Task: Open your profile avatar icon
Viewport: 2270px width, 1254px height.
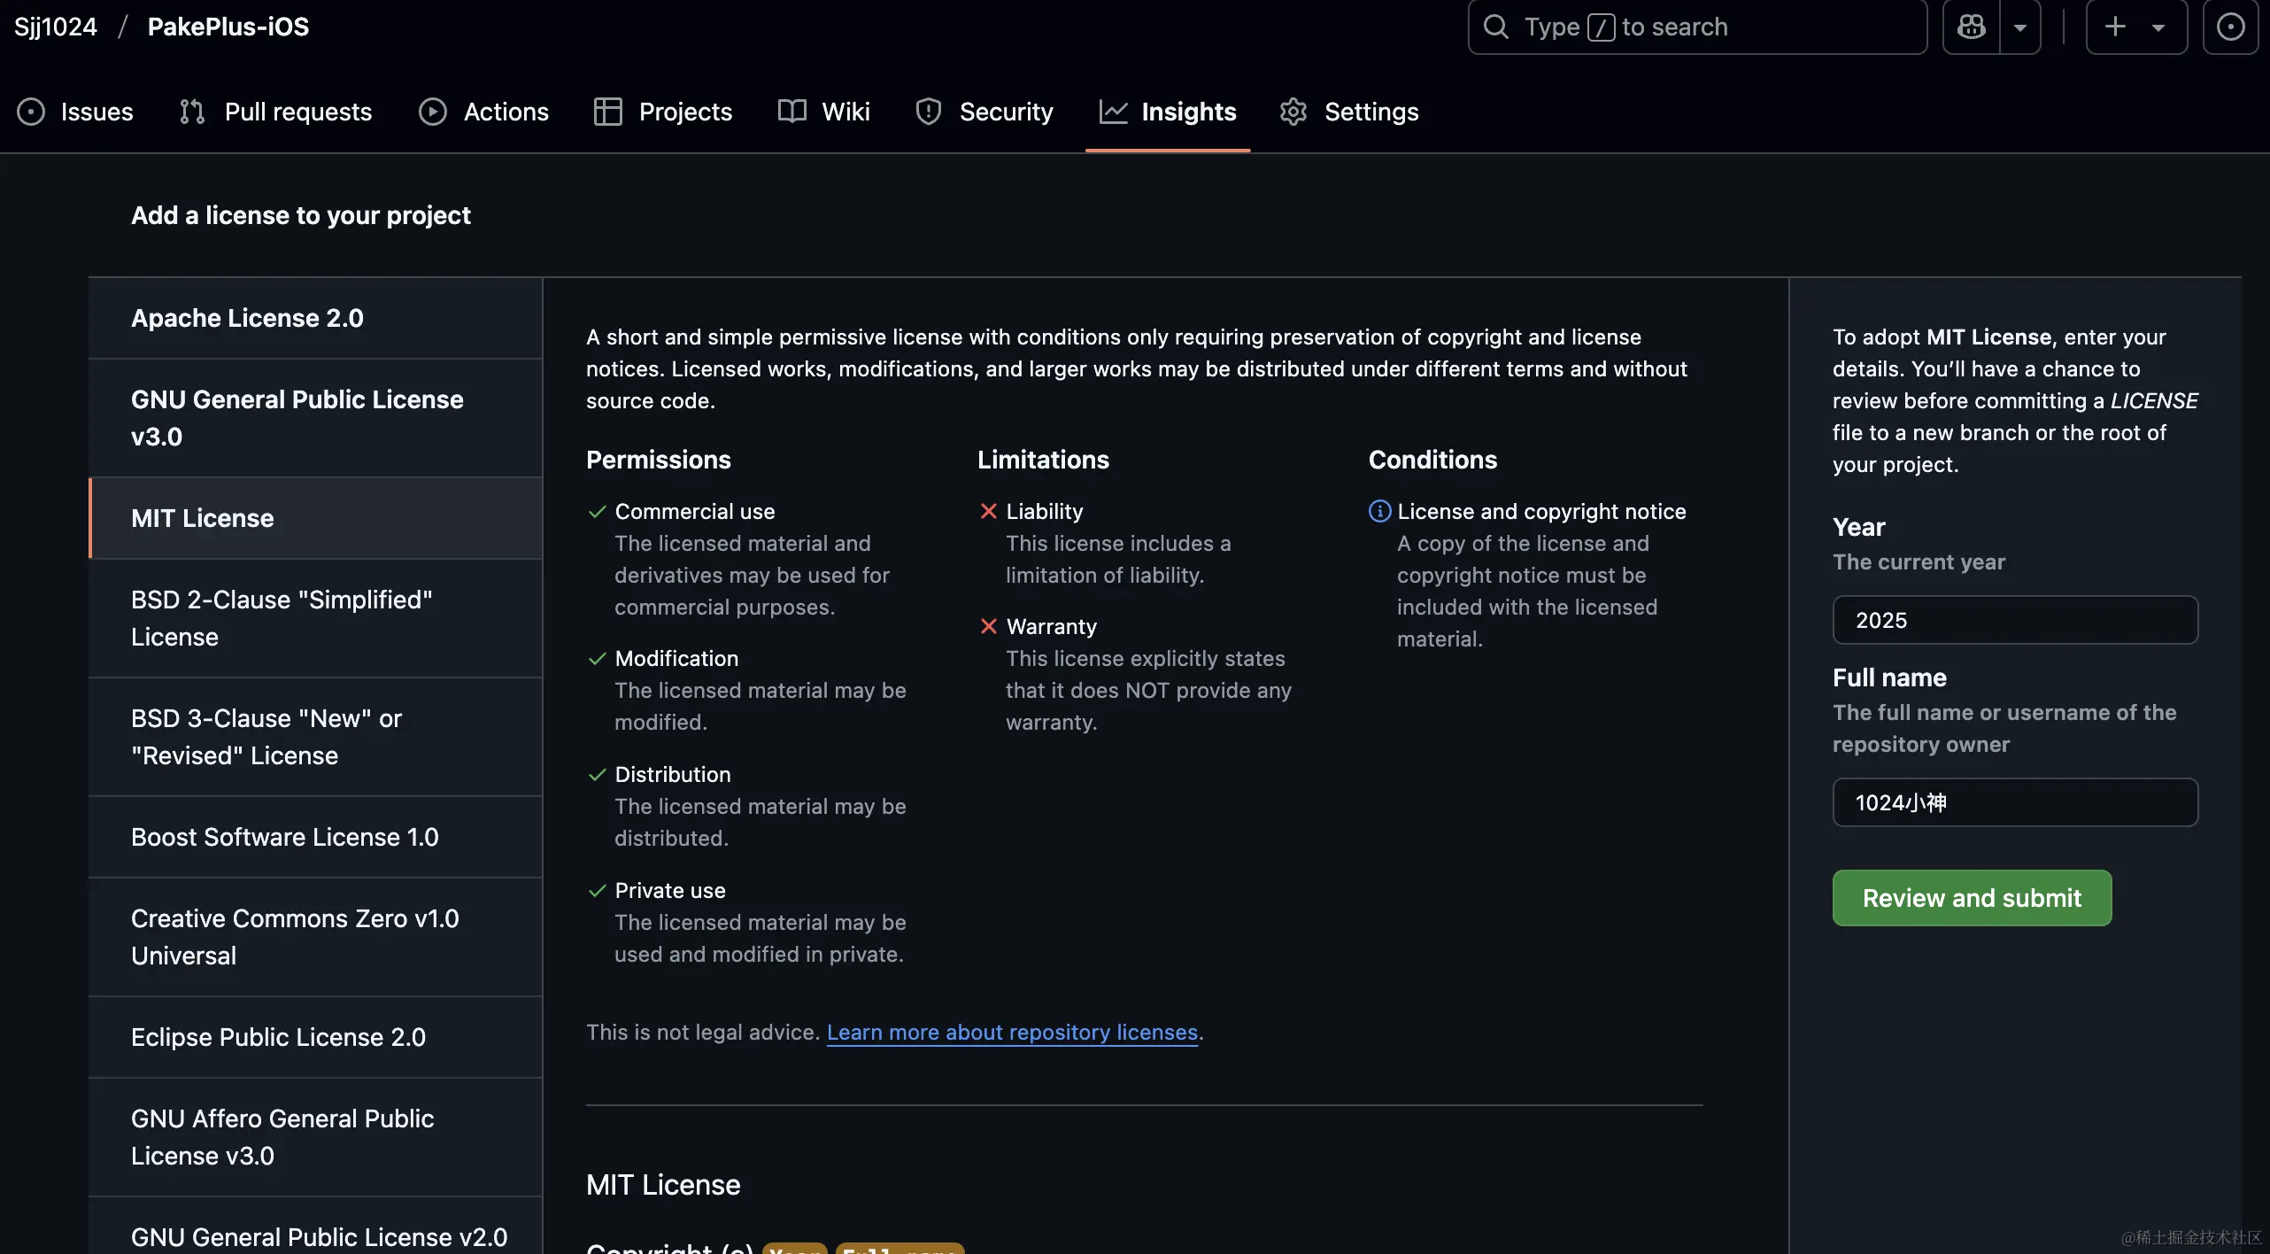Action: (2230, 27)
